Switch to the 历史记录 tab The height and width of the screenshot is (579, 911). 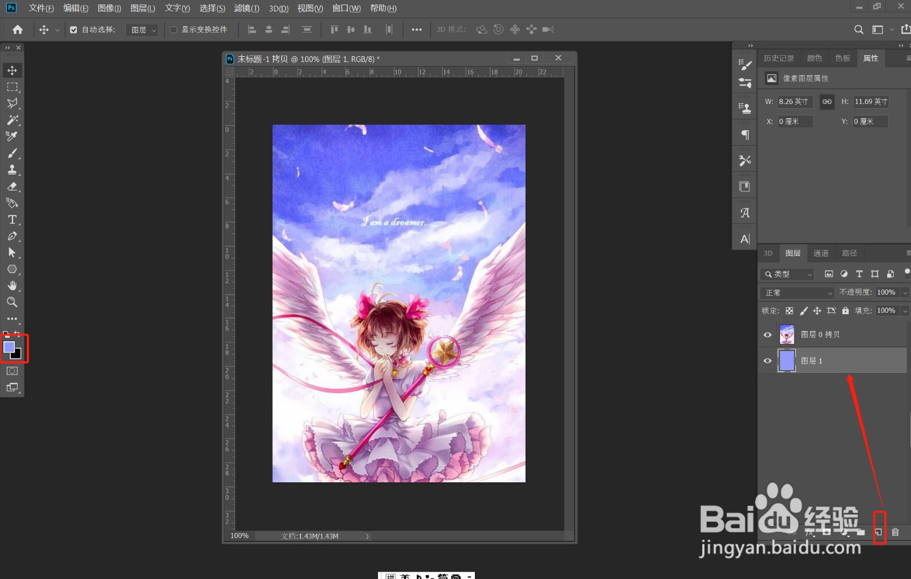point(779,58)
